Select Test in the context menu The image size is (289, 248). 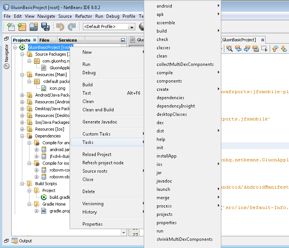coord(107,93)
